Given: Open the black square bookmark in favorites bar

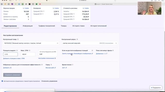Looking at the screenshot, I should coord(30,4).
